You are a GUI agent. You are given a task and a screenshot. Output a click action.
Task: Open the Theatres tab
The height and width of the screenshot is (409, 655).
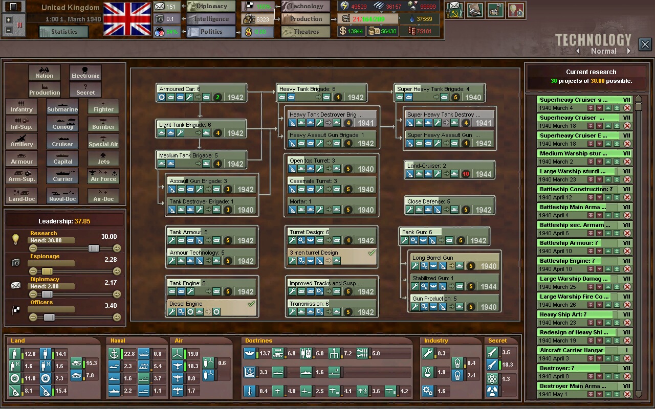pyautogui.click(x=306, y=32)
